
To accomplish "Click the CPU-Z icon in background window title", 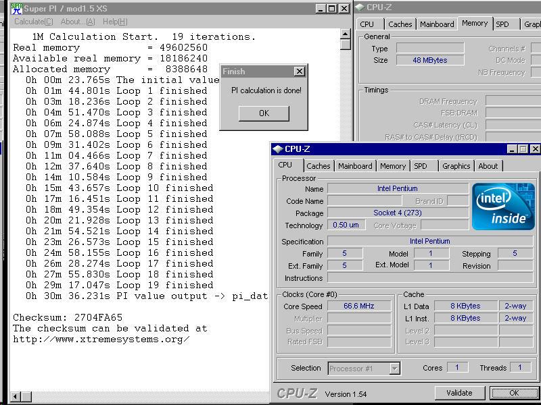I will (360, 7).
